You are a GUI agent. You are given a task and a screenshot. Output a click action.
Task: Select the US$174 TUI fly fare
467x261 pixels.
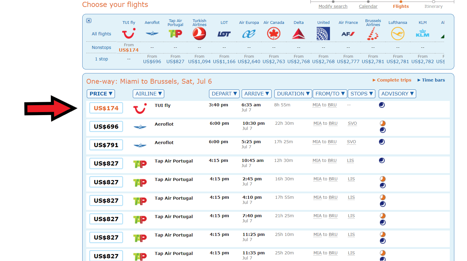[106, 108]
